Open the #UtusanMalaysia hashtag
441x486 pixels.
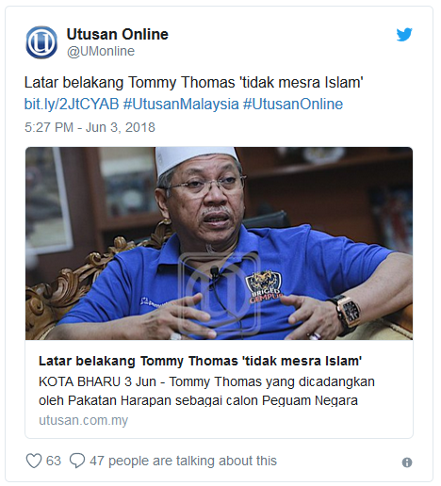coord(181,104)
